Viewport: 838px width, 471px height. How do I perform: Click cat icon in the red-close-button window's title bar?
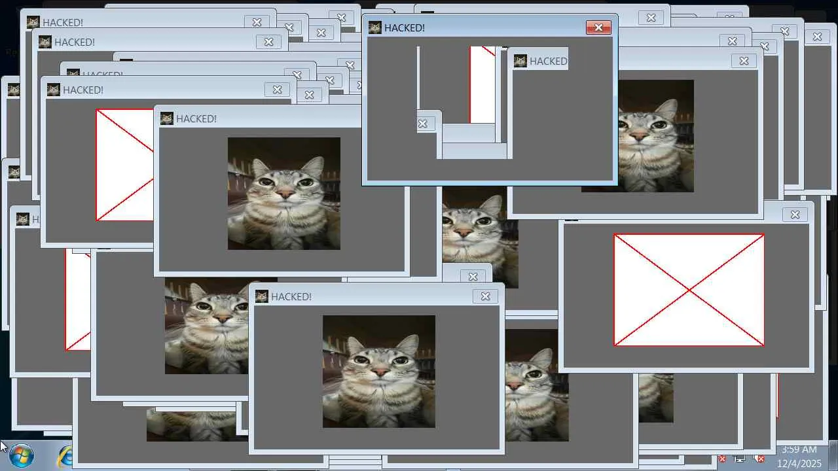pyautogui.click(x=374, y=27)
